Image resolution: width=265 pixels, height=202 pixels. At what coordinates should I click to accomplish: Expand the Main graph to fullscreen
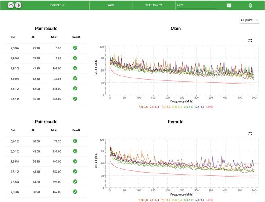pyautogui.click(x=250, y=40)
